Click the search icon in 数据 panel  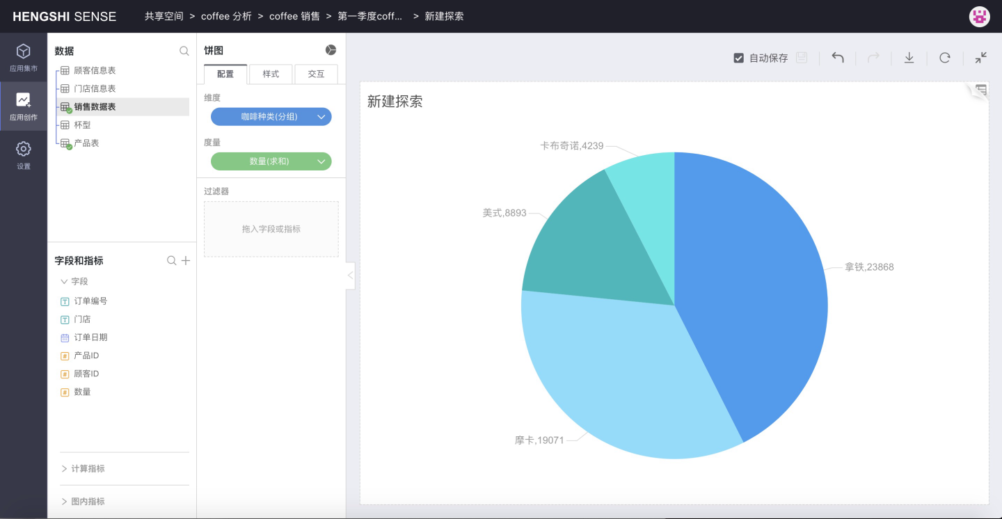point(184,51)
